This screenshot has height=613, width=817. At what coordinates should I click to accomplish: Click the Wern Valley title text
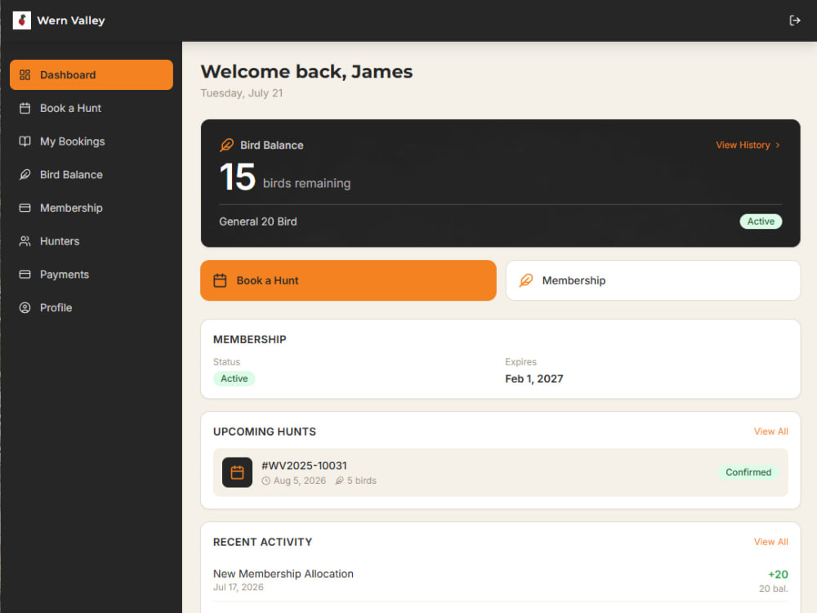click(x=71, y=20)
